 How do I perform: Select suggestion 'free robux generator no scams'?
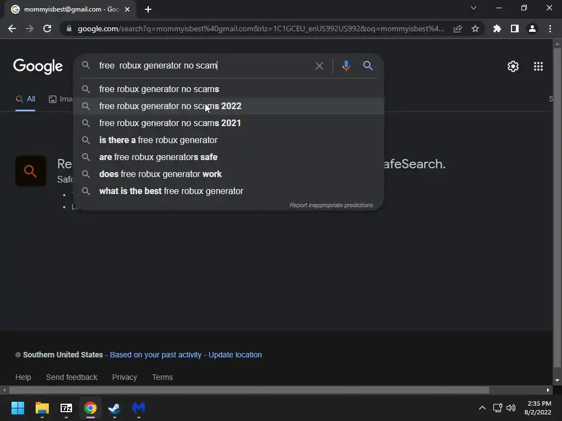click(x=229, y=89)
